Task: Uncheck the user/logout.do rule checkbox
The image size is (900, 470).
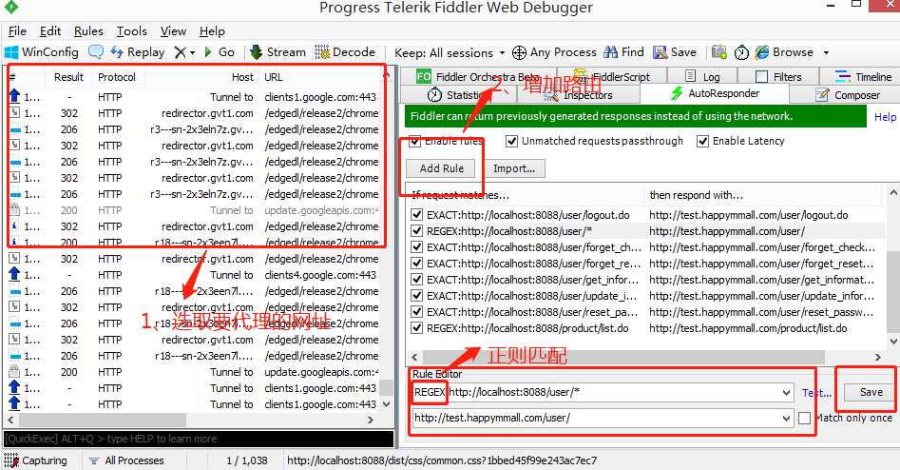Action: click(416, 215)
